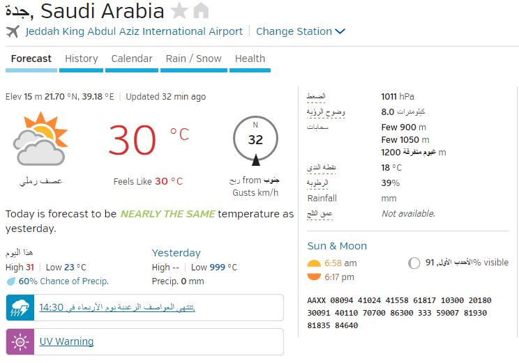Viewport: 519px width, 363px height.
Task: Click the moon phase icon
Action: click(x=414, y=263)
